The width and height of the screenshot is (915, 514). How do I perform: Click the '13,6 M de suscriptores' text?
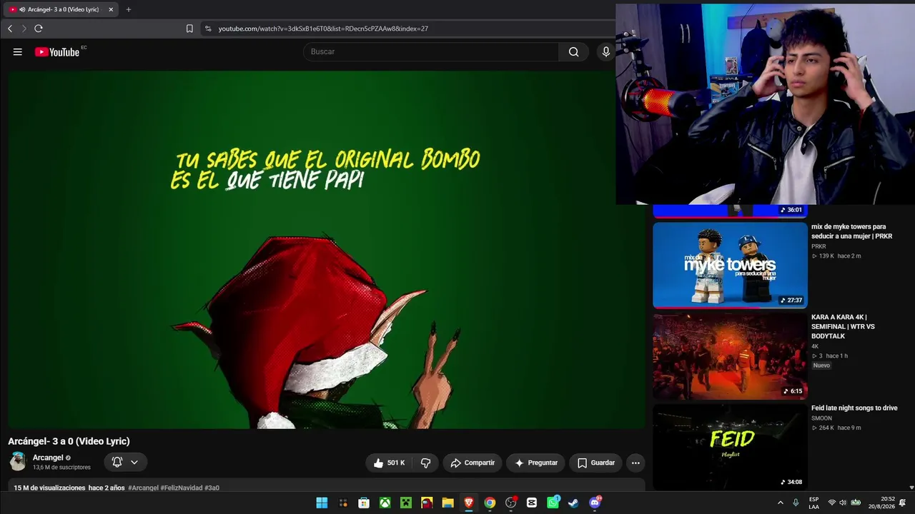point(61,468)
